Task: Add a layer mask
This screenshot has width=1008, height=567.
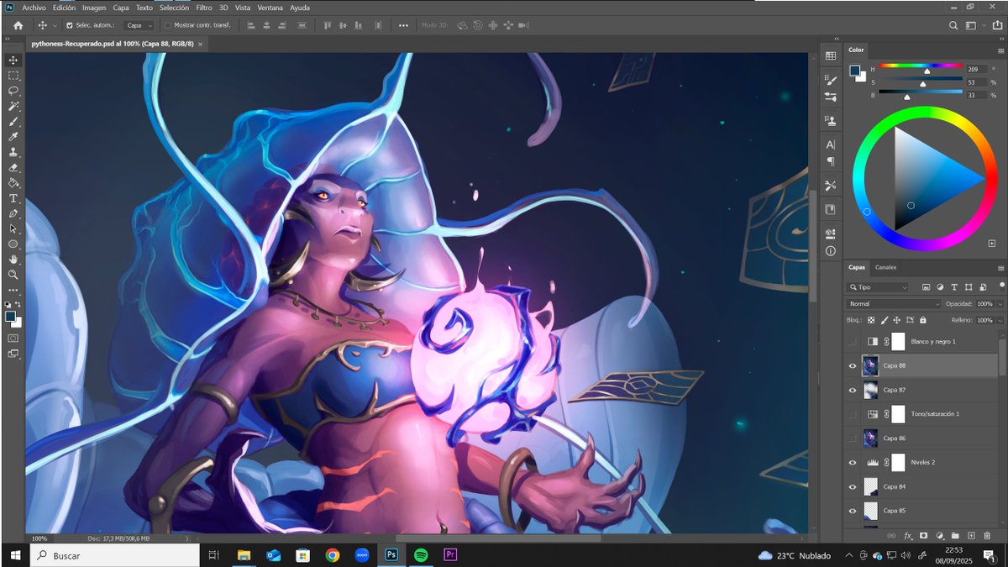Action: (923, 535)
